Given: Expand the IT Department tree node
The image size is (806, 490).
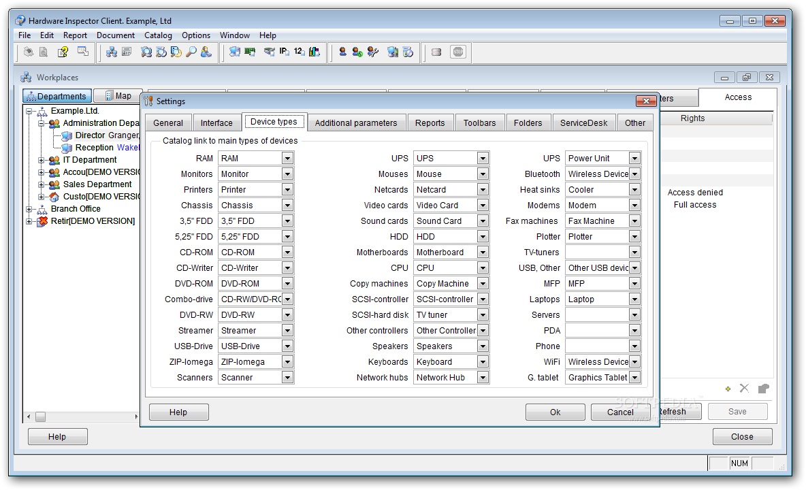Looking at the screenshot, I should (42, 160).
